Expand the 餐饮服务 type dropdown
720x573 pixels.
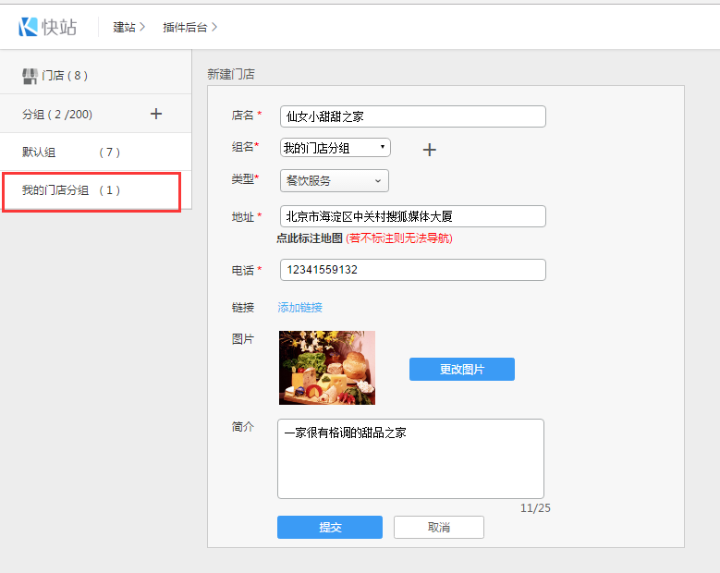click(x=334, y=181)
